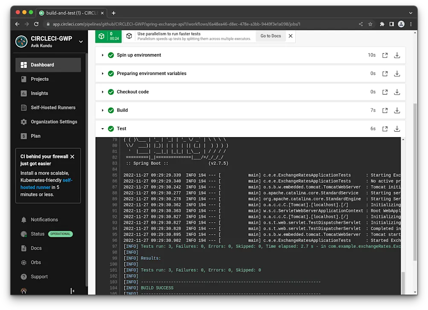Expand the Spin up environment step
Screen dimensions: 428x310
pos(102,55)
